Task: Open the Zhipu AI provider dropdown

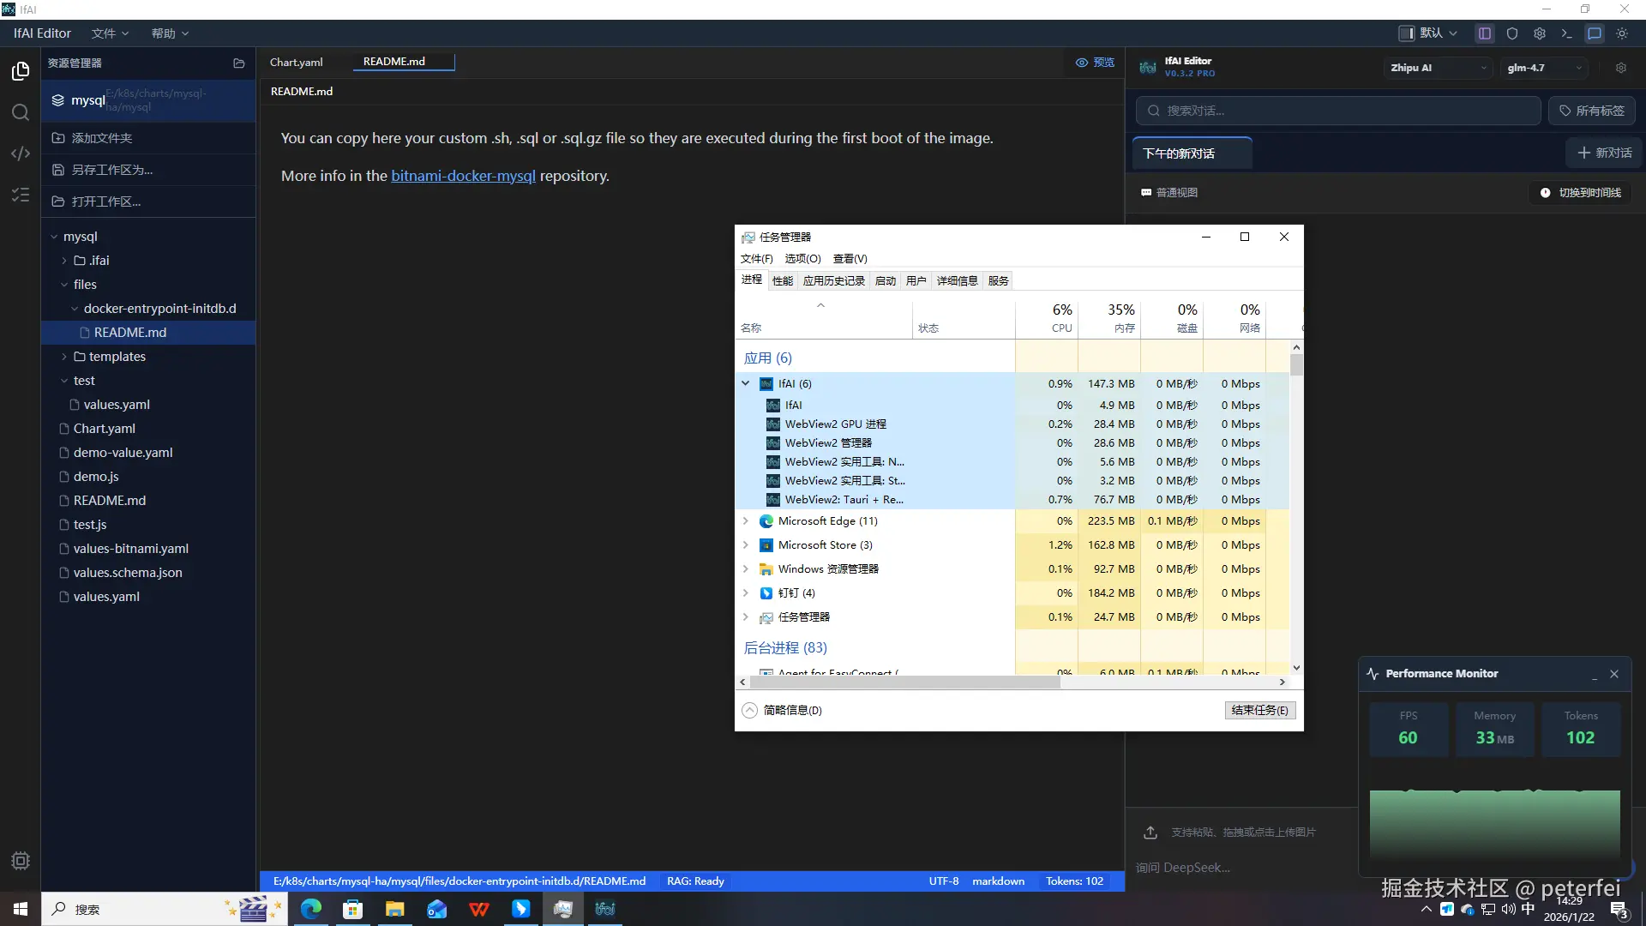Action: pyautogui.click(x=1438, y=68)
